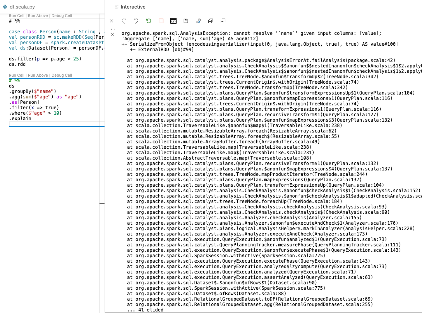Select the Interactive tab
This screenshot has height=313, width=422.
tap(133, 7)
